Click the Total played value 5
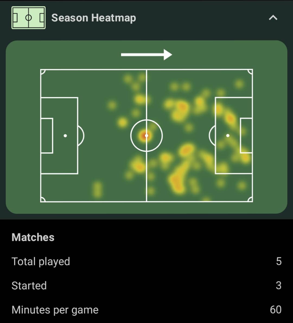 coord(279,261)
